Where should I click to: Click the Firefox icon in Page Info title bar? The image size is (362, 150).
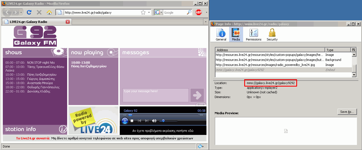[x=213, y=24]
